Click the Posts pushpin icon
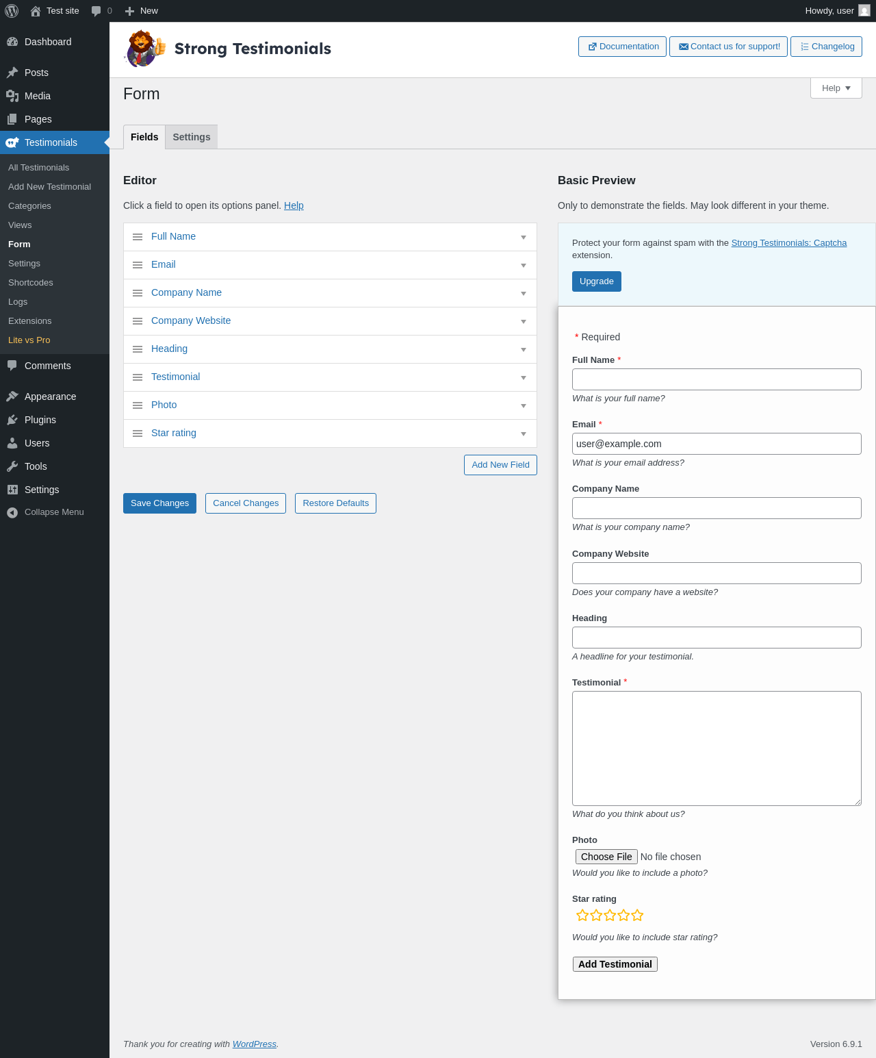The height and width of the screenshot is (1058, 876). point(12,73)
